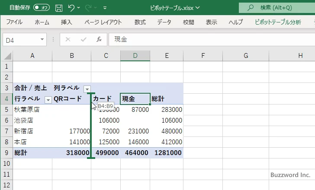The height and width of the screenshot is (190, 315).
Task: Click the Save floppy disk icon
Action: [x=59, y=8]
